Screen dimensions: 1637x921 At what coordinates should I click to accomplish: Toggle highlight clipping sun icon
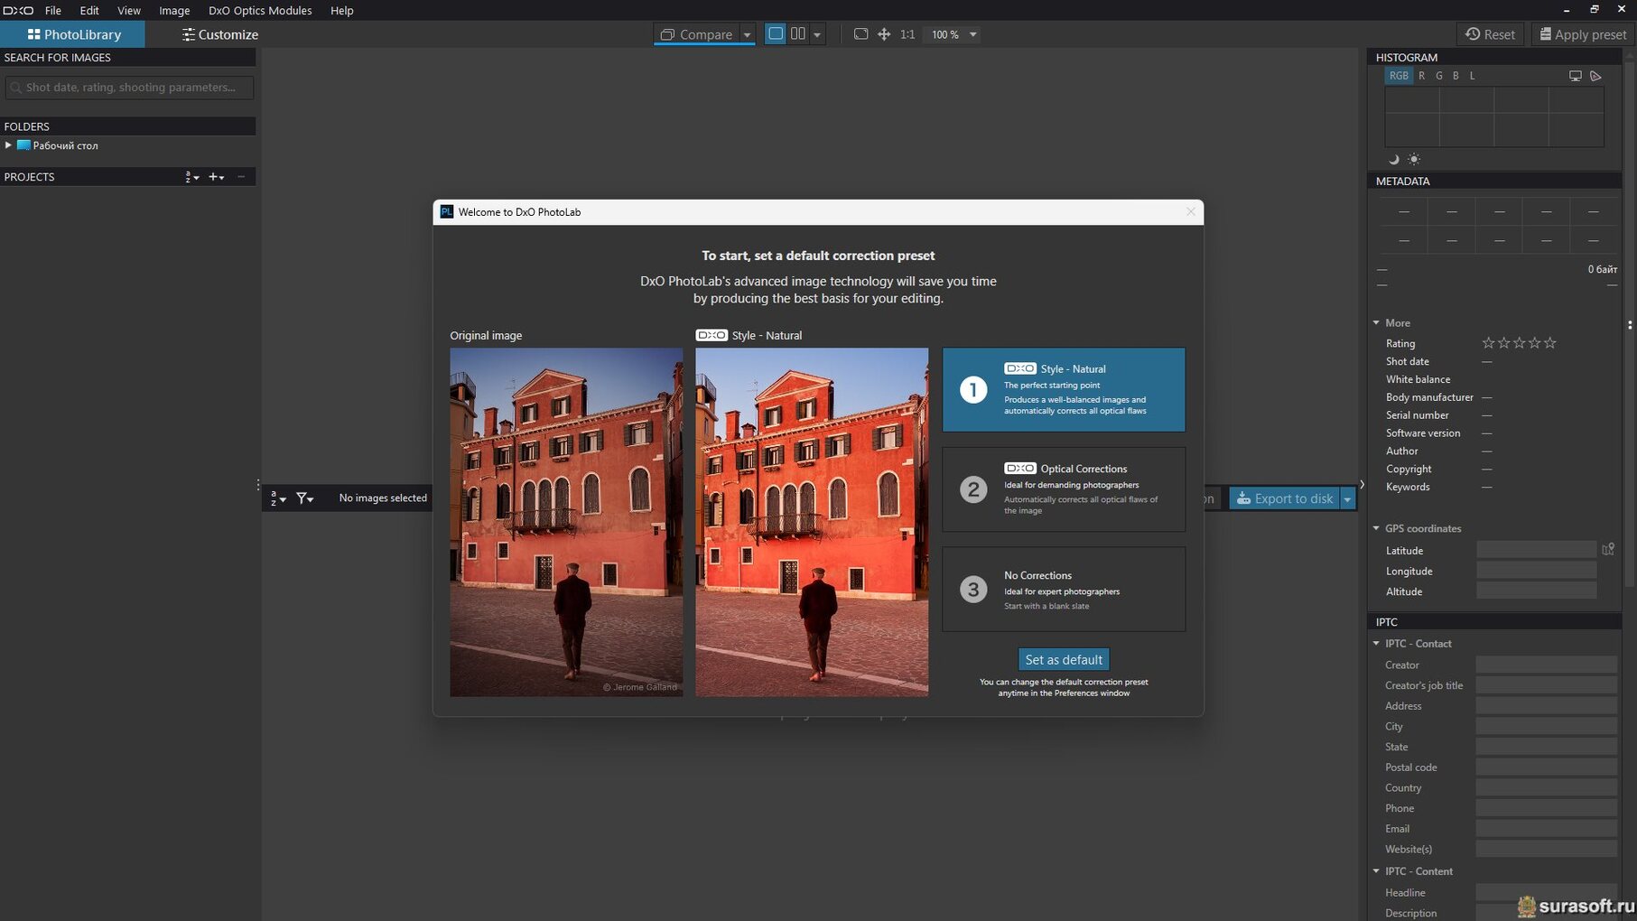[1414, 159]
